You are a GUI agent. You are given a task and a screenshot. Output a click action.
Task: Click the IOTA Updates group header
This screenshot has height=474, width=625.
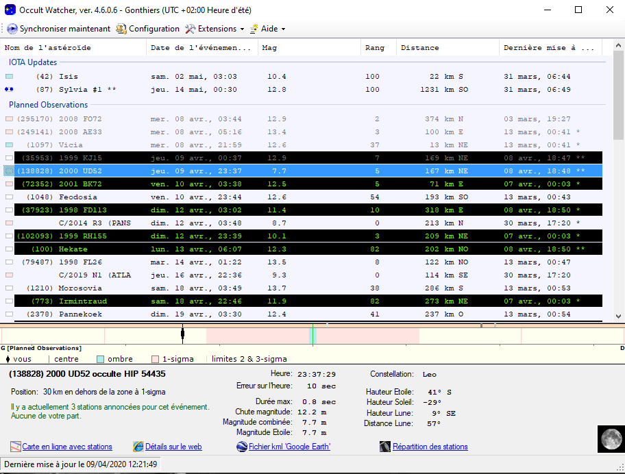point(33,62)
